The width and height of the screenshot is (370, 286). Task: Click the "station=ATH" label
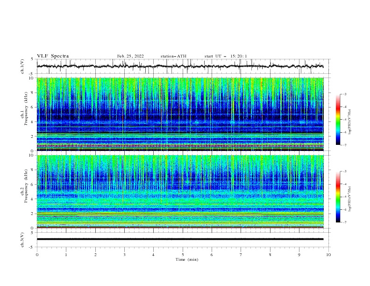[x=173, y=56]
